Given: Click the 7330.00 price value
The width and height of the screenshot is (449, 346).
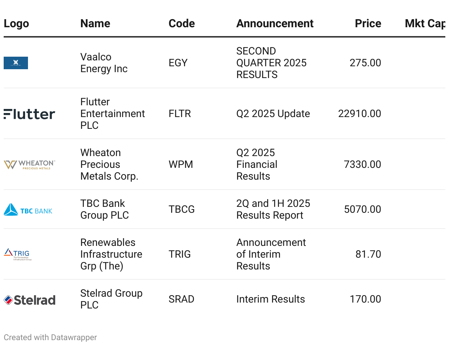Looking at the screenshot, I should pos(362,165).
